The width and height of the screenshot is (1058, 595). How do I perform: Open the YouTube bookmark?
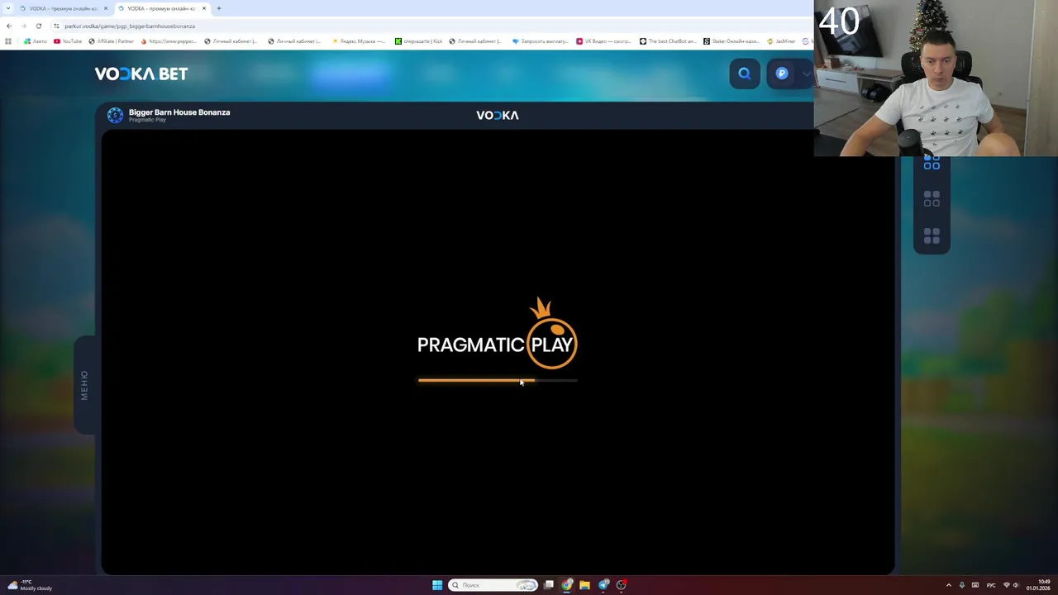tap(68, 41)
